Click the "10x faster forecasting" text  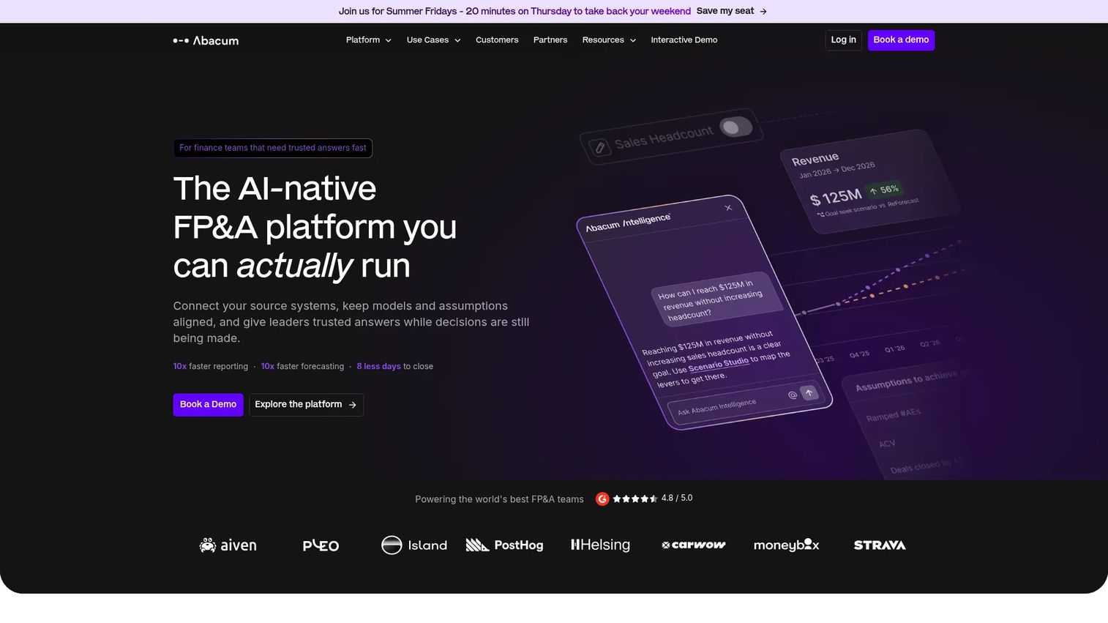point(302,367)
